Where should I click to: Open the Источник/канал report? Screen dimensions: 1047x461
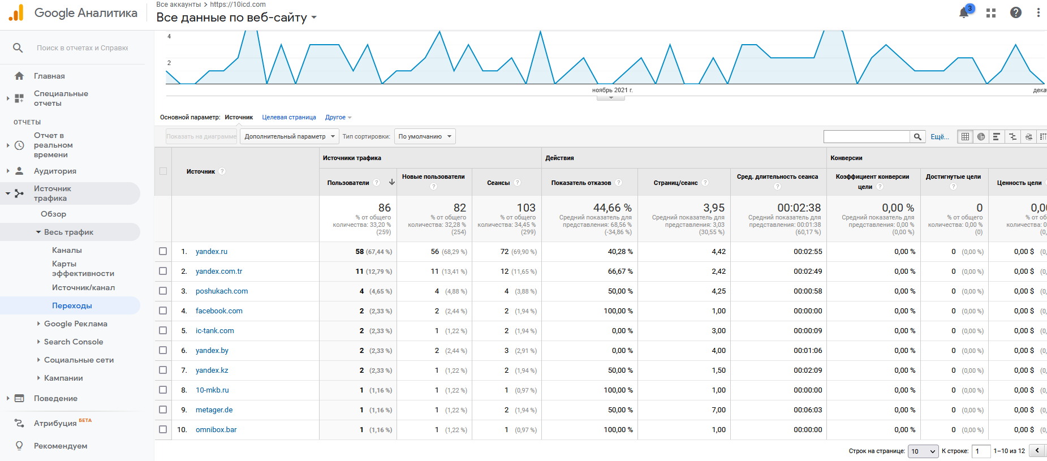[83, 287]
